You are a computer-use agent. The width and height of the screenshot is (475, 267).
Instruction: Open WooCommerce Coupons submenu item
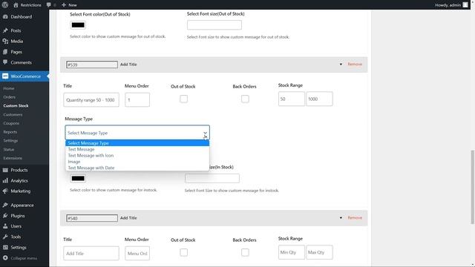11,123
